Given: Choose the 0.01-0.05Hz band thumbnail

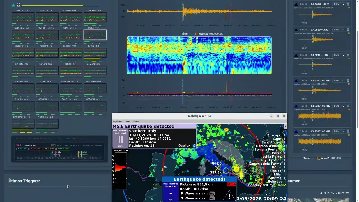Looking at the screenshot, I should 23,124.
